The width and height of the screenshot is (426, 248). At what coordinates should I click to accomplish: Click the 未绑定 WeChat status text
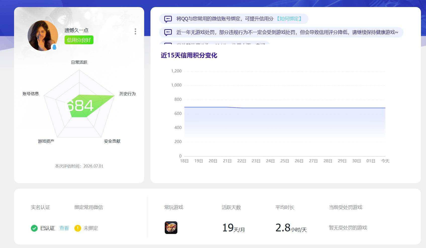point(91,228)
